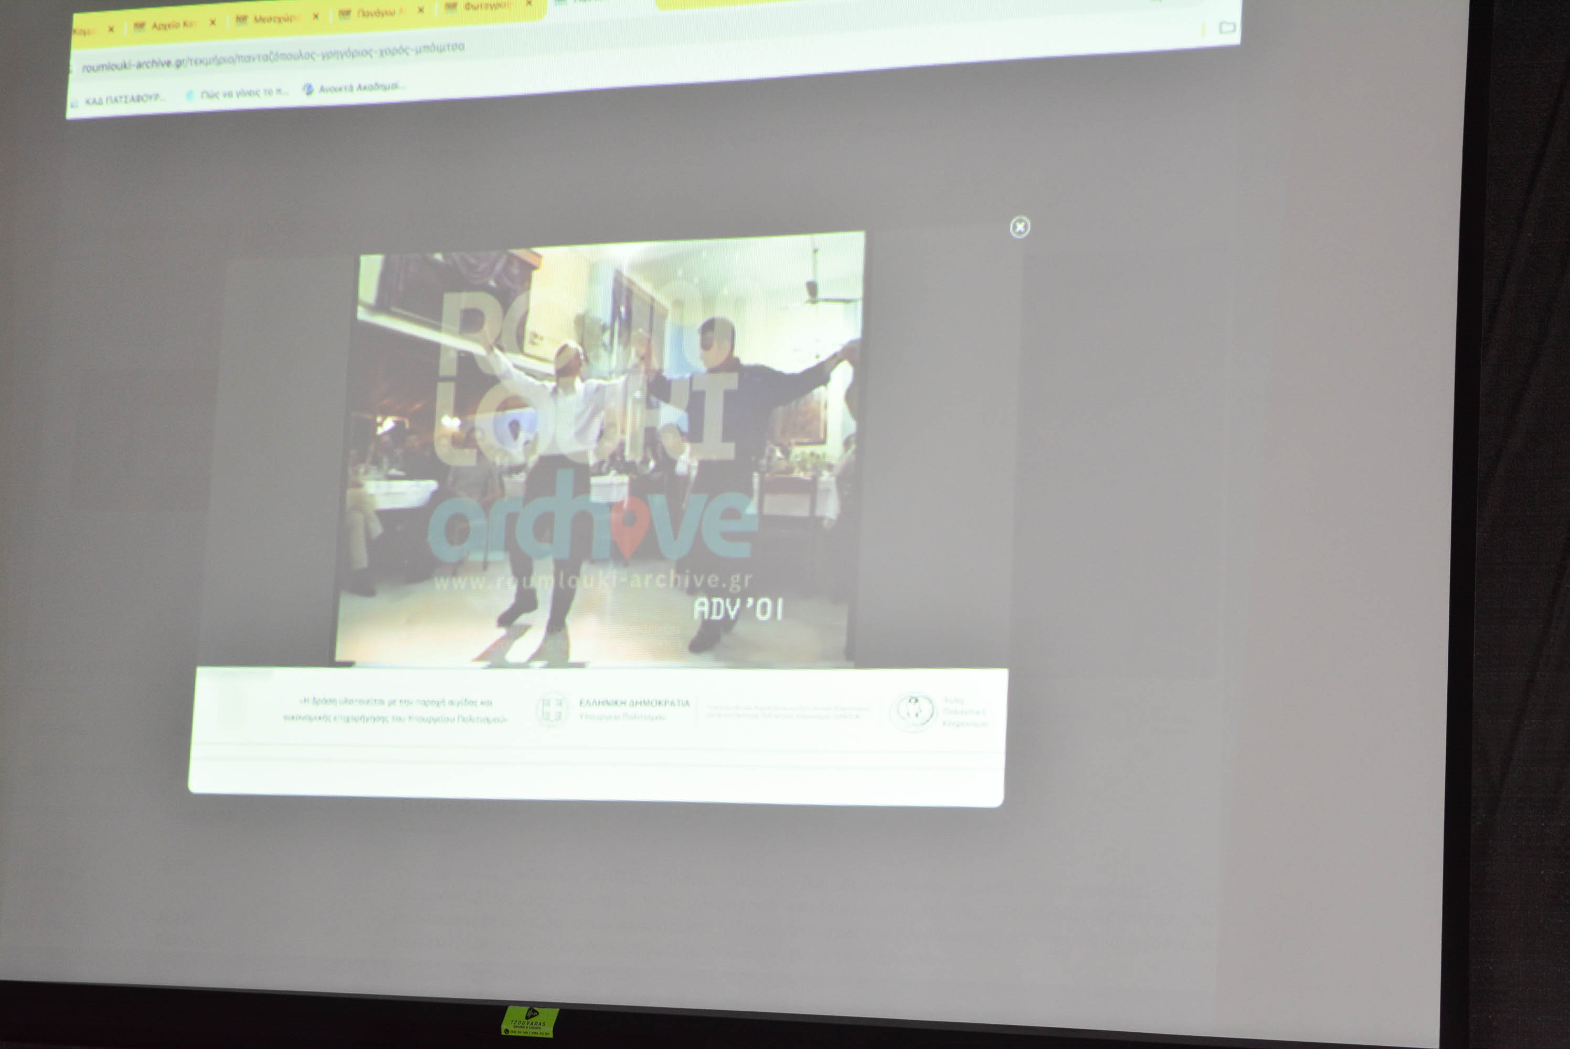This screenshot has width=1570, height=1049.
Task: Click the dancing men archive photo
Action: point(599,448)
